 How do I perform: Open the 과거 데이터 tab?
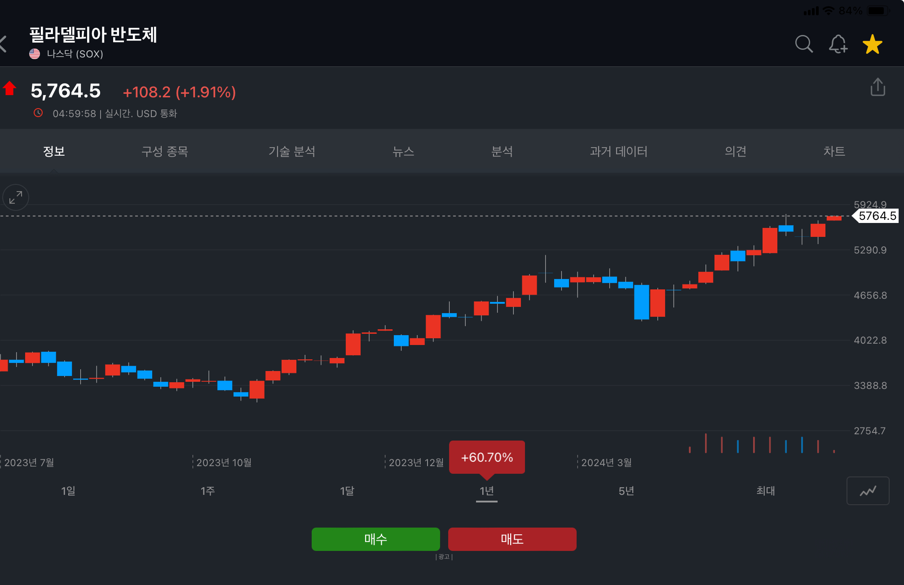619,151
